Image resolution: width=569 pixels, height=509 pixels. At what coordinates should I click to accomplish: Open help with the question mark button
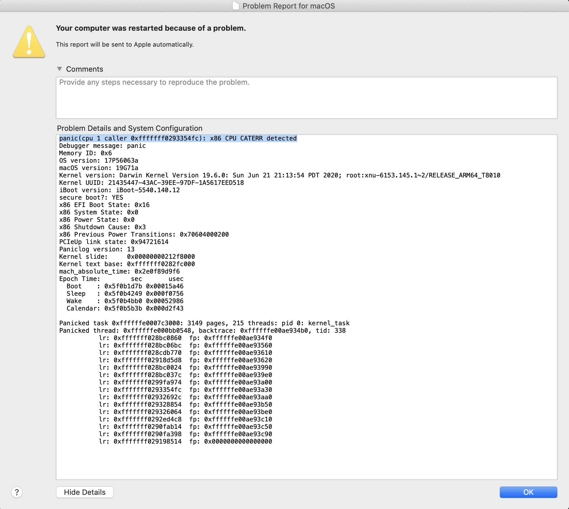(x=17, y=492)
